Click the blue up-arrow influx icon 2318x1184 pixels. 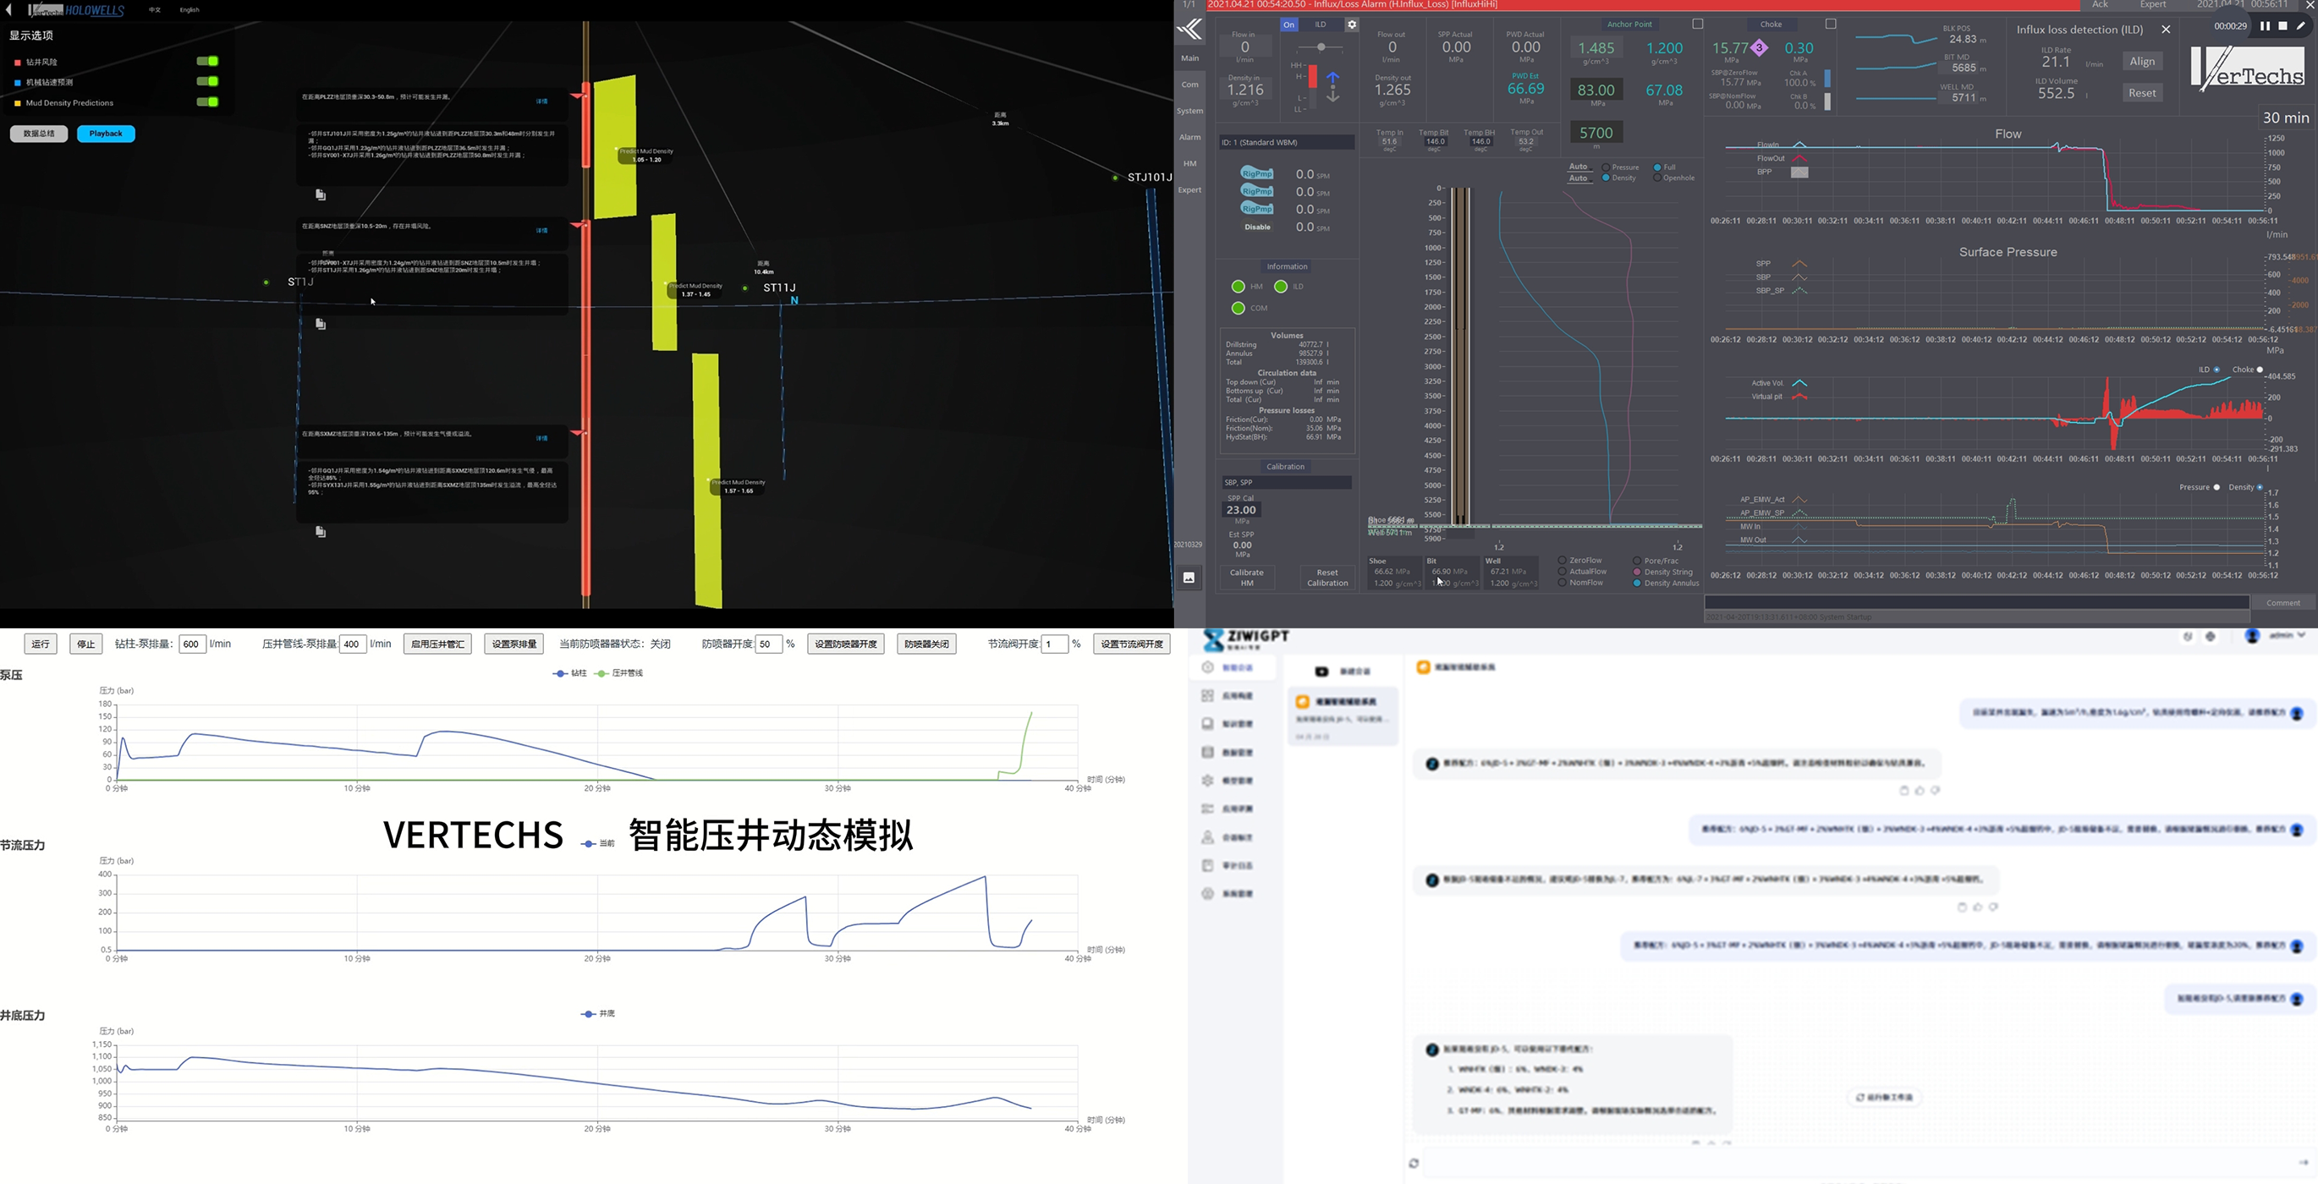tap(1332, 77)
